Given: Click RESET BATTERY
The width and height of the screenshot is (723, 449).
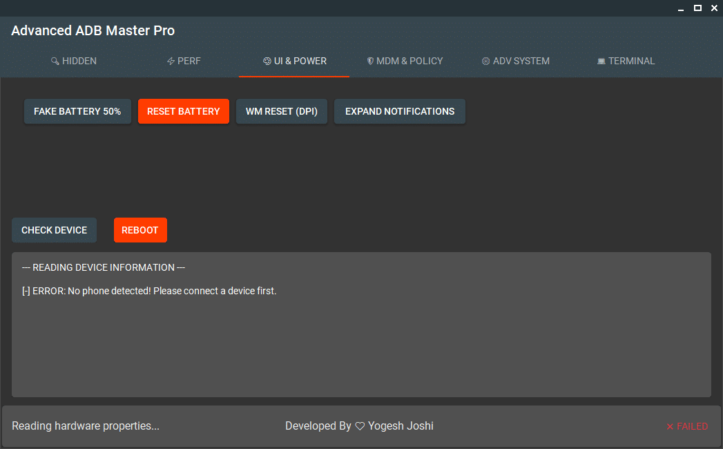Looking at the screenshot, I should pyautogui.click(x=183, y=111).
